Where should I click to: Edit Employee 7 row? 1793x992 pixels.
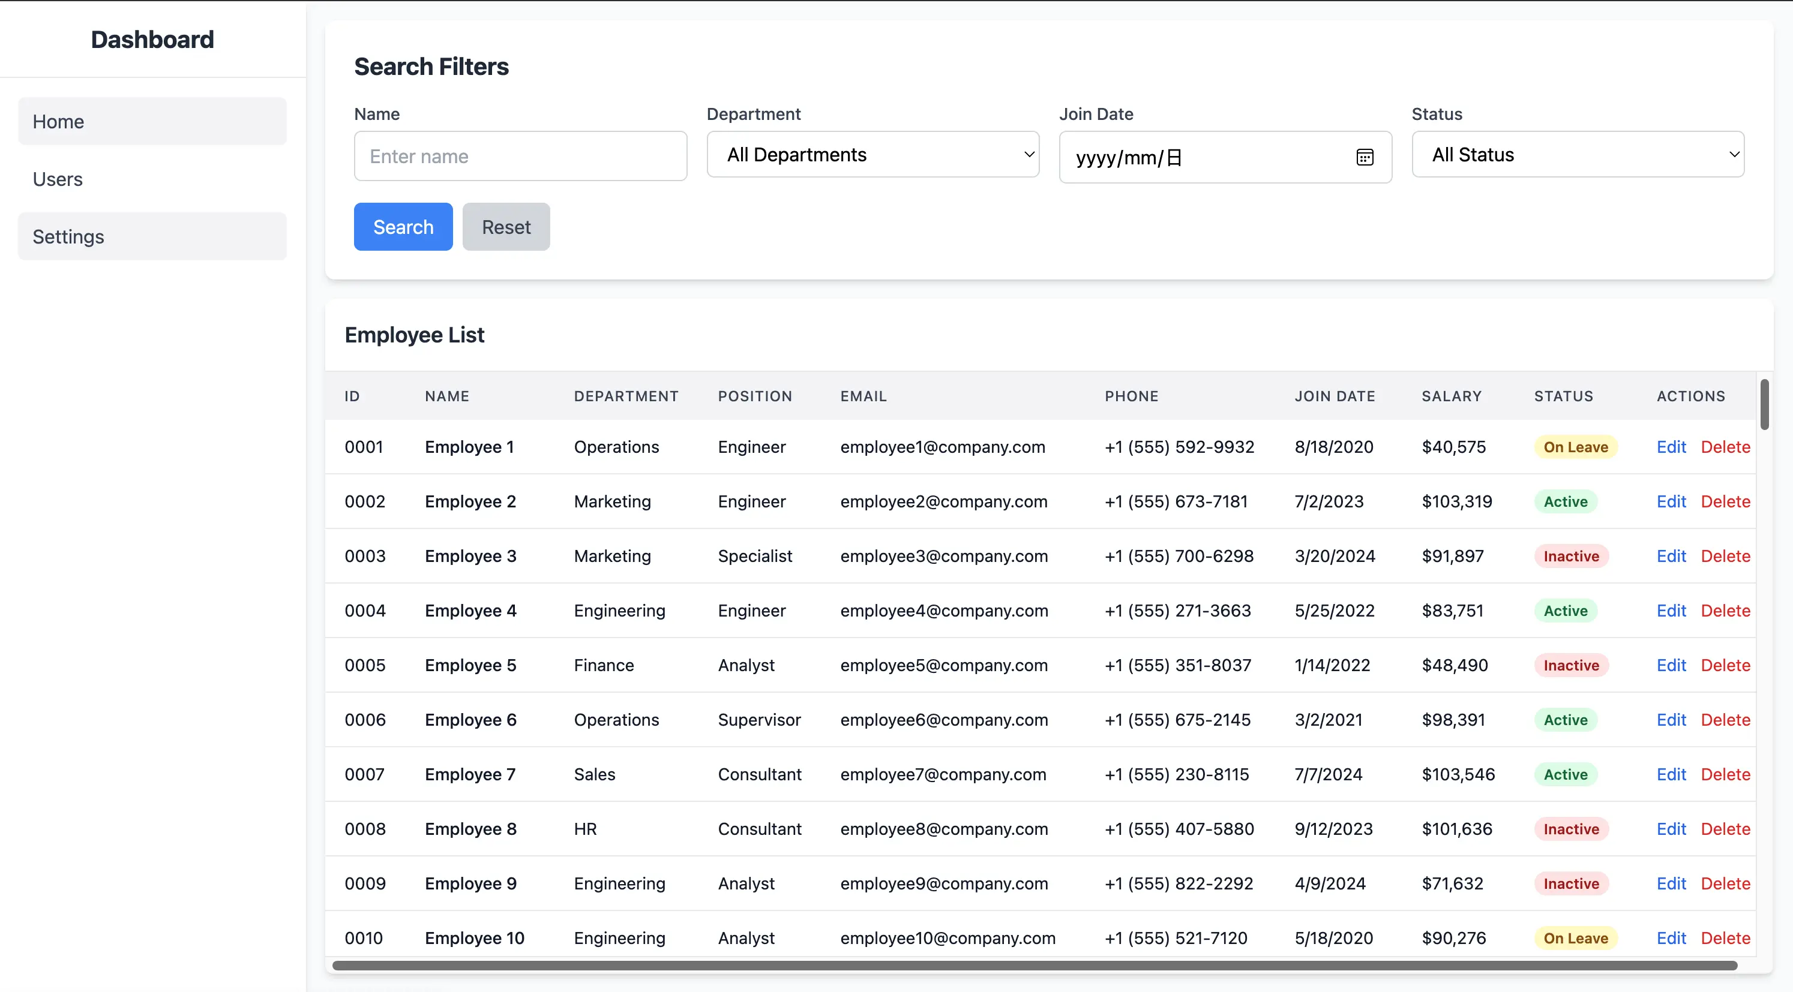(x=1671, y=774)
